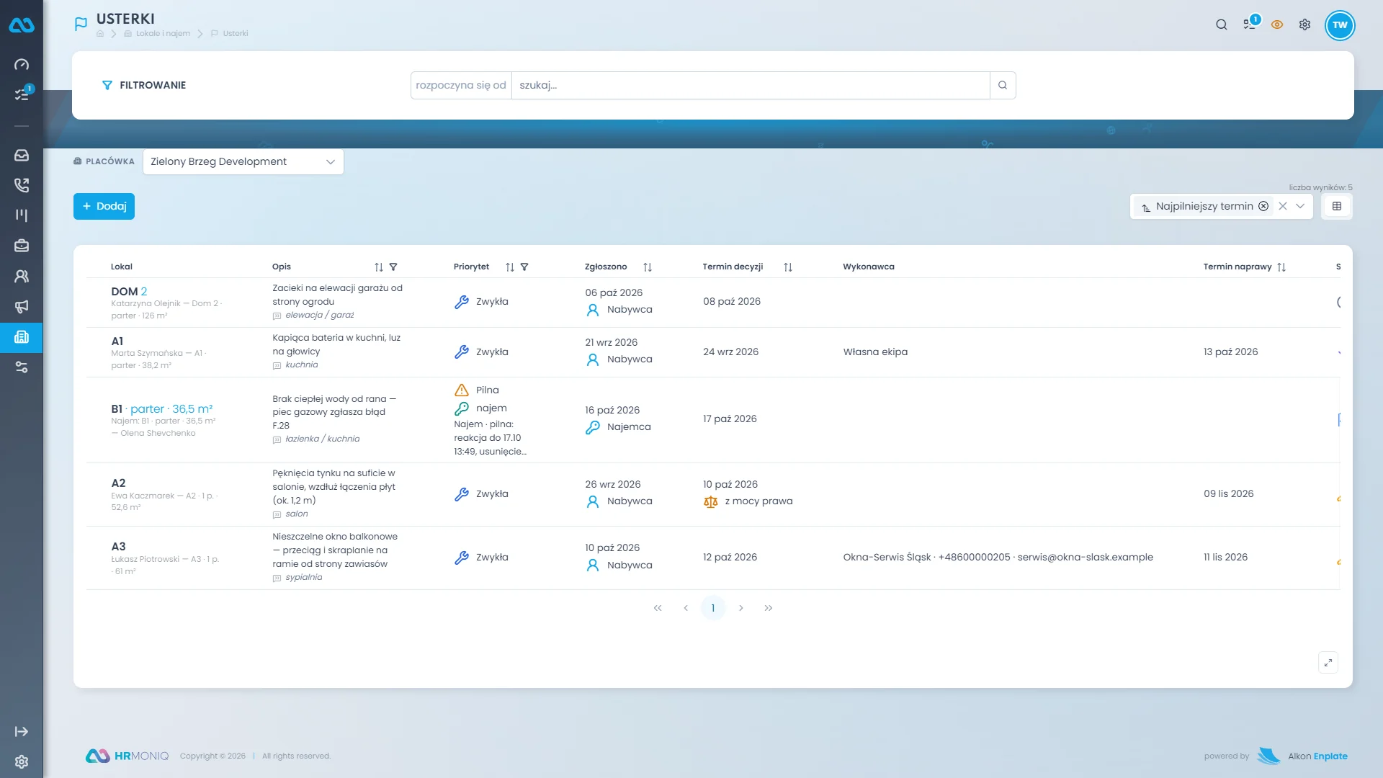Open the sort order dropdown chevron
This screenshot has width=1383, height=778.
pos(1300,206)
